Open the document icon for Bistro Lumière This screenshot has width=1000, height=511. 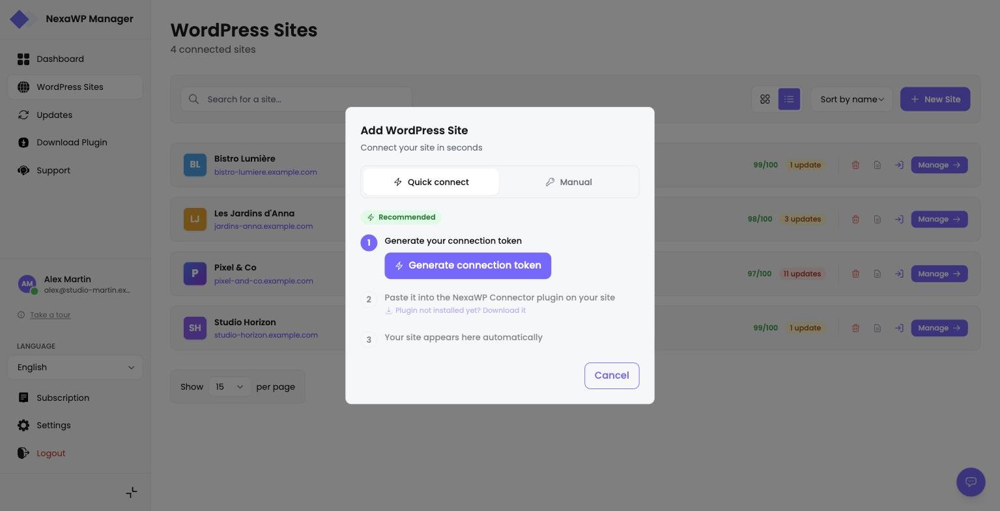pos(878,165)
